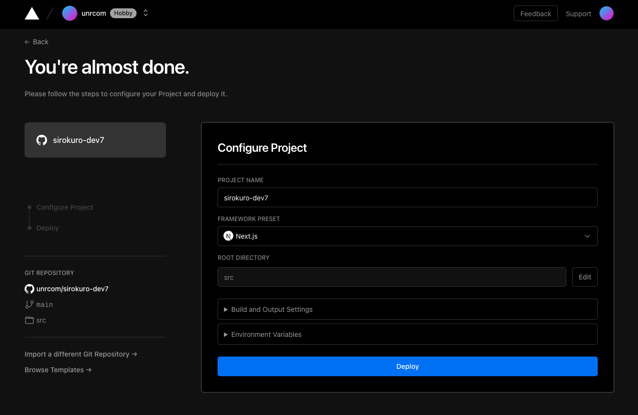Select the Deploy step in sidebar
This screenshot has height=415, width=638.
48,228
